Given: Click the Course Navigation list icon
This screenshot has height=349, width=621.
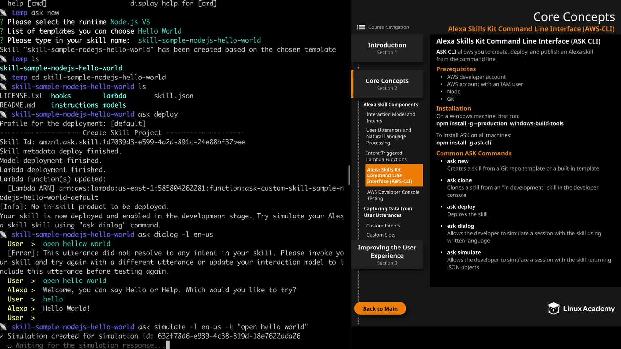Looking at the screenshot, I should coord(361,27).
